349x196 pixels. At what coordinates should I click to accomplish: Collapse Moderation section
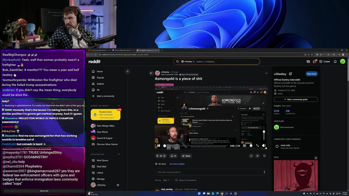coord(119,154)
